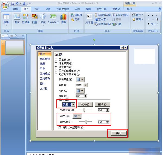Select the 渐变填充 radio option
163x155 pixels.
(56, 67)
